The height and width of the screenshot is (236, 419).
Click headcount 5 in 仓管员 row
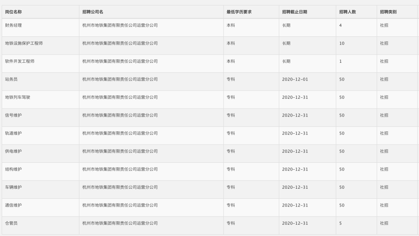341,223
